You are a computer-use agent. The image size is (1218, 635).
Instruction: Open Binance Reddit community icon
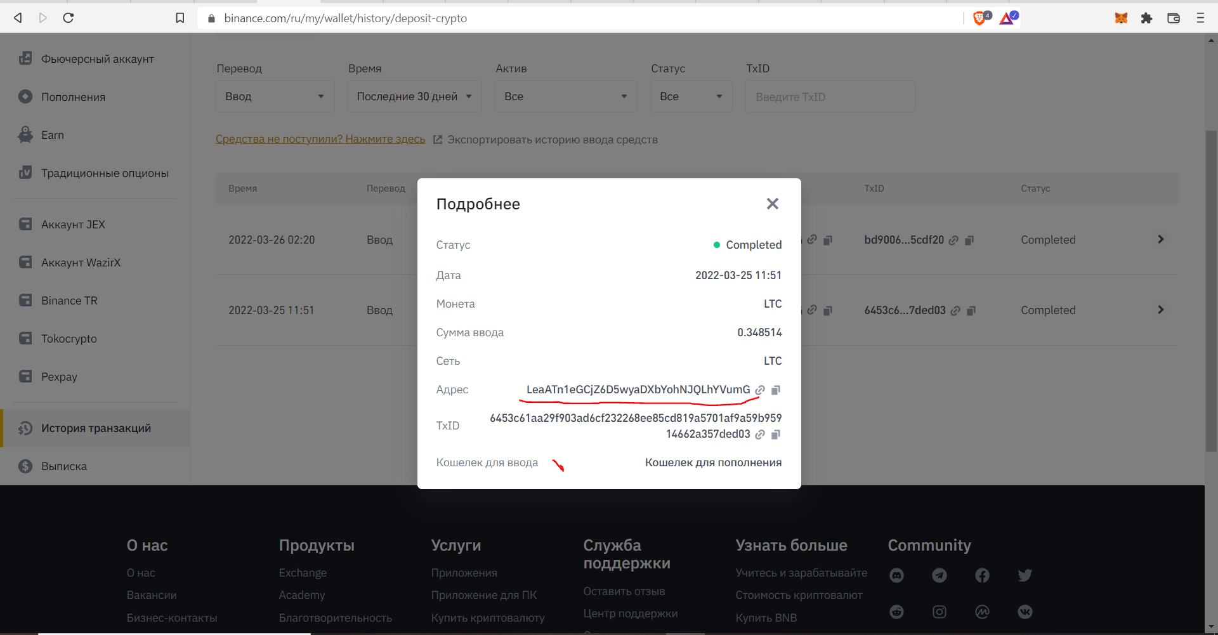[x=896, y=612]
